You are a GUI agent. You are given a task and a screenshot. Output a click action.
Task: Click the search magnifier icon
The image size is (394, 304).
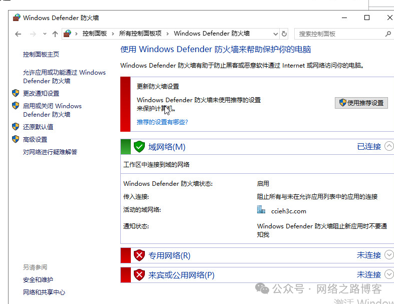tap(388, 34)
